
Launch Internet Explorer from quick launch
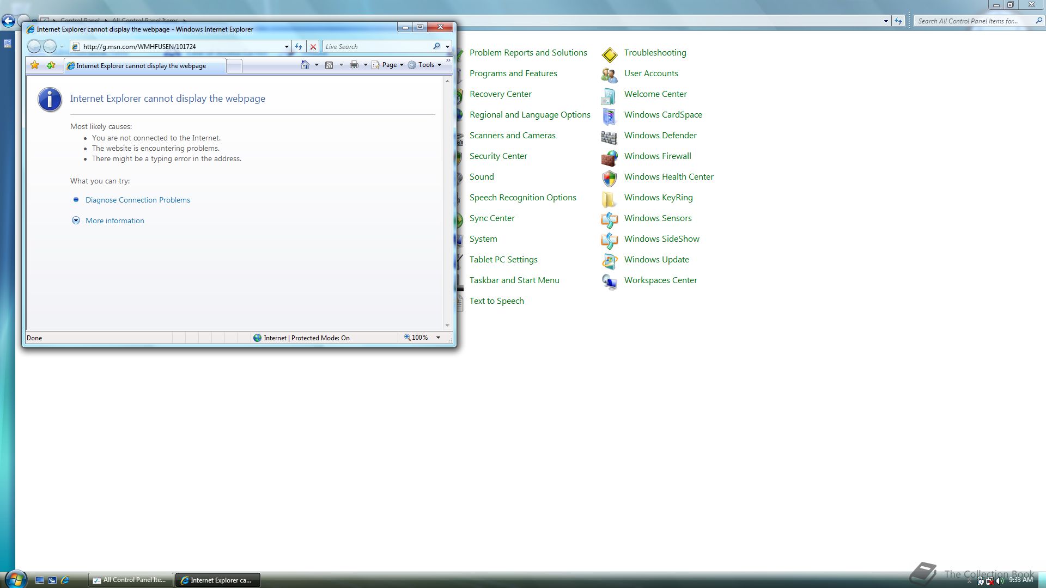click(65, 580)
